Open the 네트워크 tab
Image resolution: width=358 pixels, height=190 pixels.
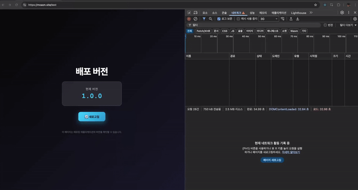pyautogui.click(x=238, y=13)
